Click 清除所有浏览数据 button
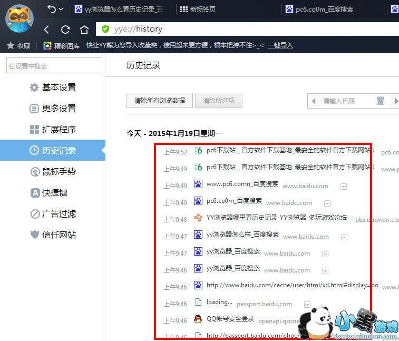Screen dimensions: 399x341 (x=160, y=101)
